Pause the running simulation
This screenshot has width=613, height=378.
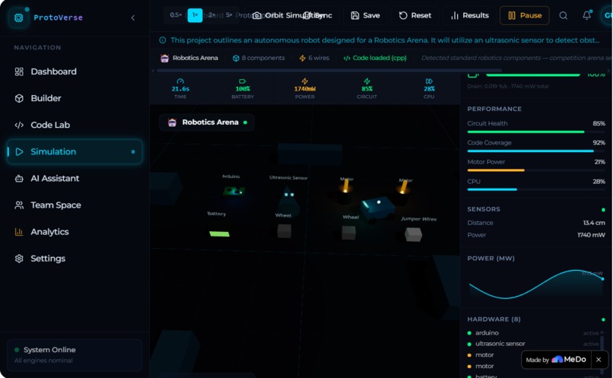point(525,15)
